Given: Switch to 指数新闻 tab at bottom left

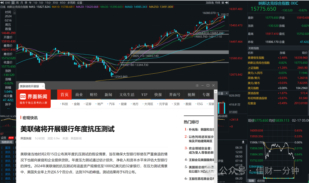Looking at the screenshot, I should [7, 142].
